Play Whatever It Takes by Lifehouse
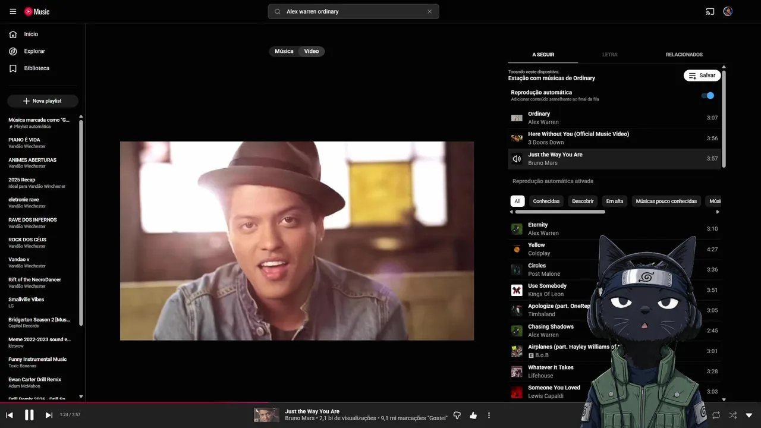Viewport: 761px width, 428px height. 614,372
